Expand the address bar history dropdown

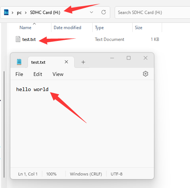point(92,12)
